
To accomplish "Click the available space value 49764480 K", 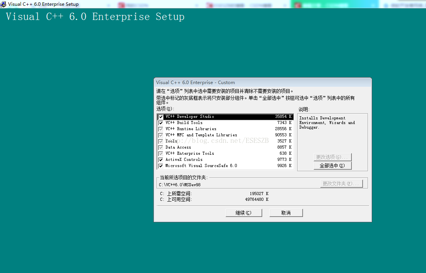I will [x=257, y=199].
